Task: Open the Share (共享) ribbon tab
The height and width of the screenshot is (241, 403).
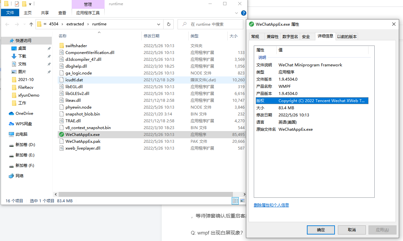Action: click(x=45, y=13)
